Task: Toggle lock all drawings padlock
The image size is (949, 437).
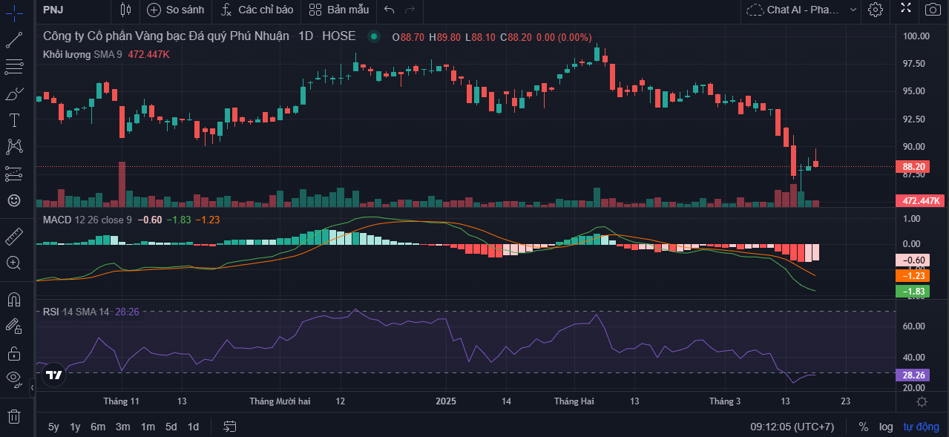Action: click(13, 352)
